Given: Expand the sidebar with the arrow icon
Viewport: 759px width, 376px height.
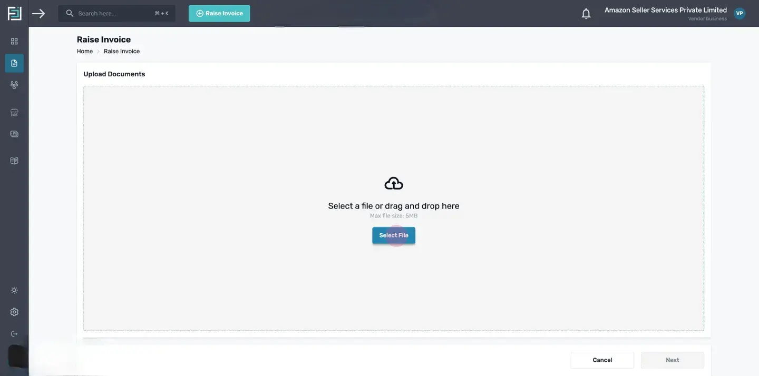Looking at the screenshot, I should point(38,13).
